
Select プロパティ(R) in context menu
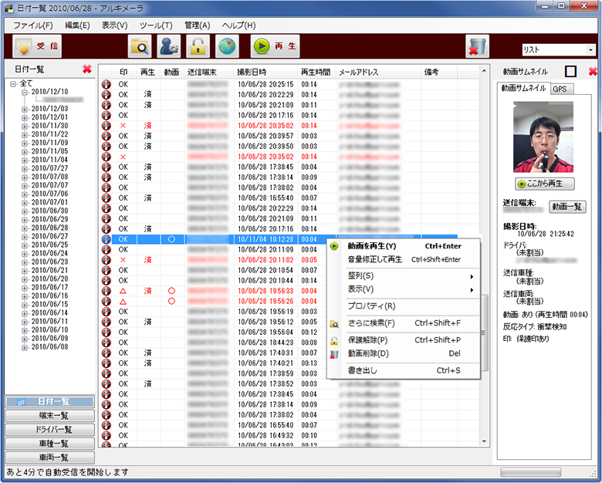click(x=403, y=306)
